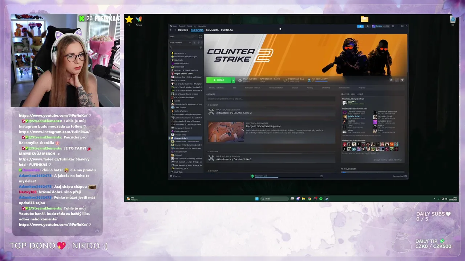Click the library search magnifier icon

click(170, 47)
